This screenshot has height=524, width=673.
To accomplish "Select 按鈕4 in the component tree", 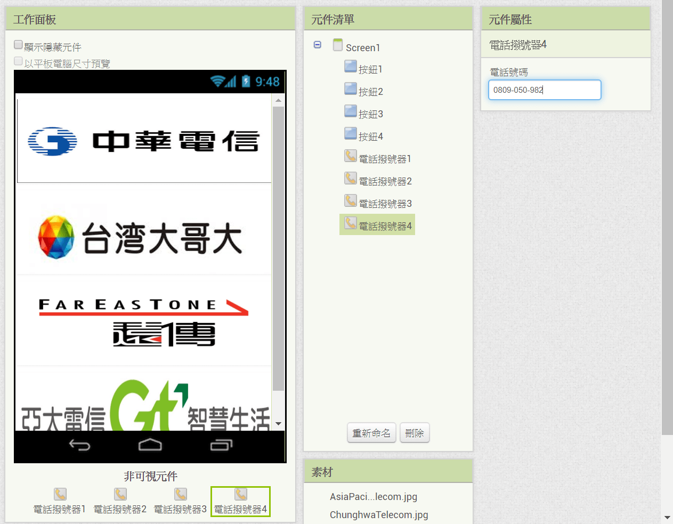I will coord(371,136).
